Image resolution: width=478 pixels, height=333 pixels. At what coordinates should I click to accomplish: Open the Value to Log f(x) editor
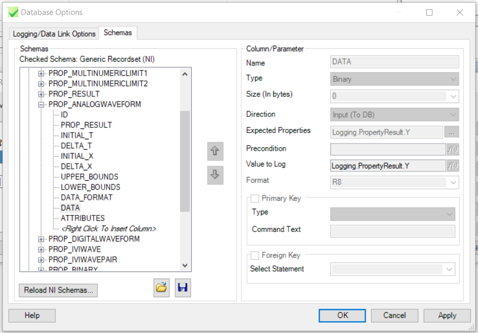tap(453, 165)
